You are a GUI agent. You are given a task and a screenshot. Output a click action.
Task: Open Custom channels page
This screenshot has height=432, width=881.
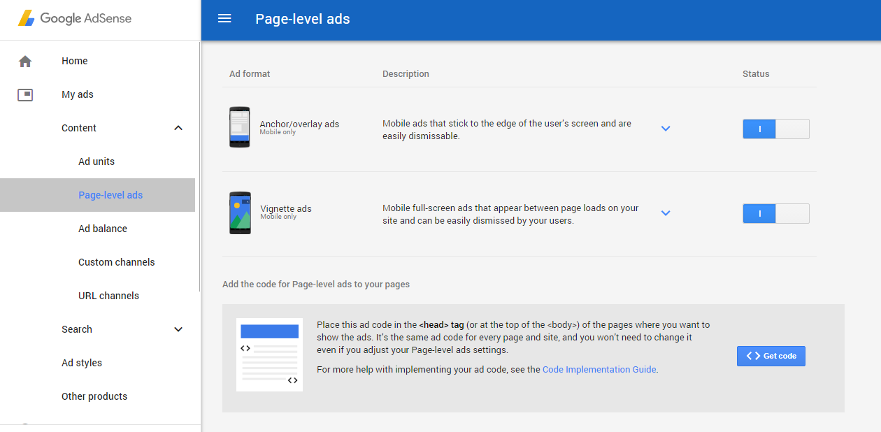[x=117, y=262]
